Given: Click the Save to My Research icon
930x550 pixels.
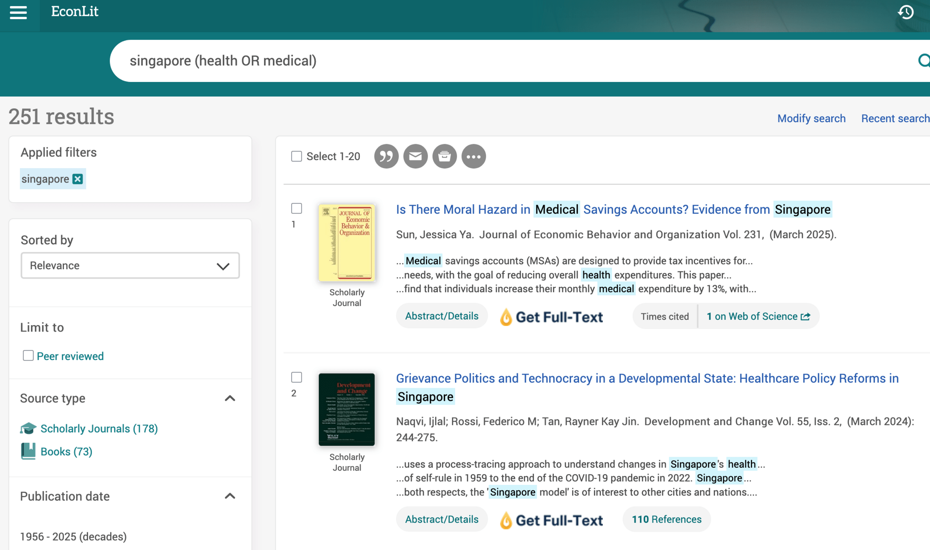Looking at the screenshot, I should 444,156.
